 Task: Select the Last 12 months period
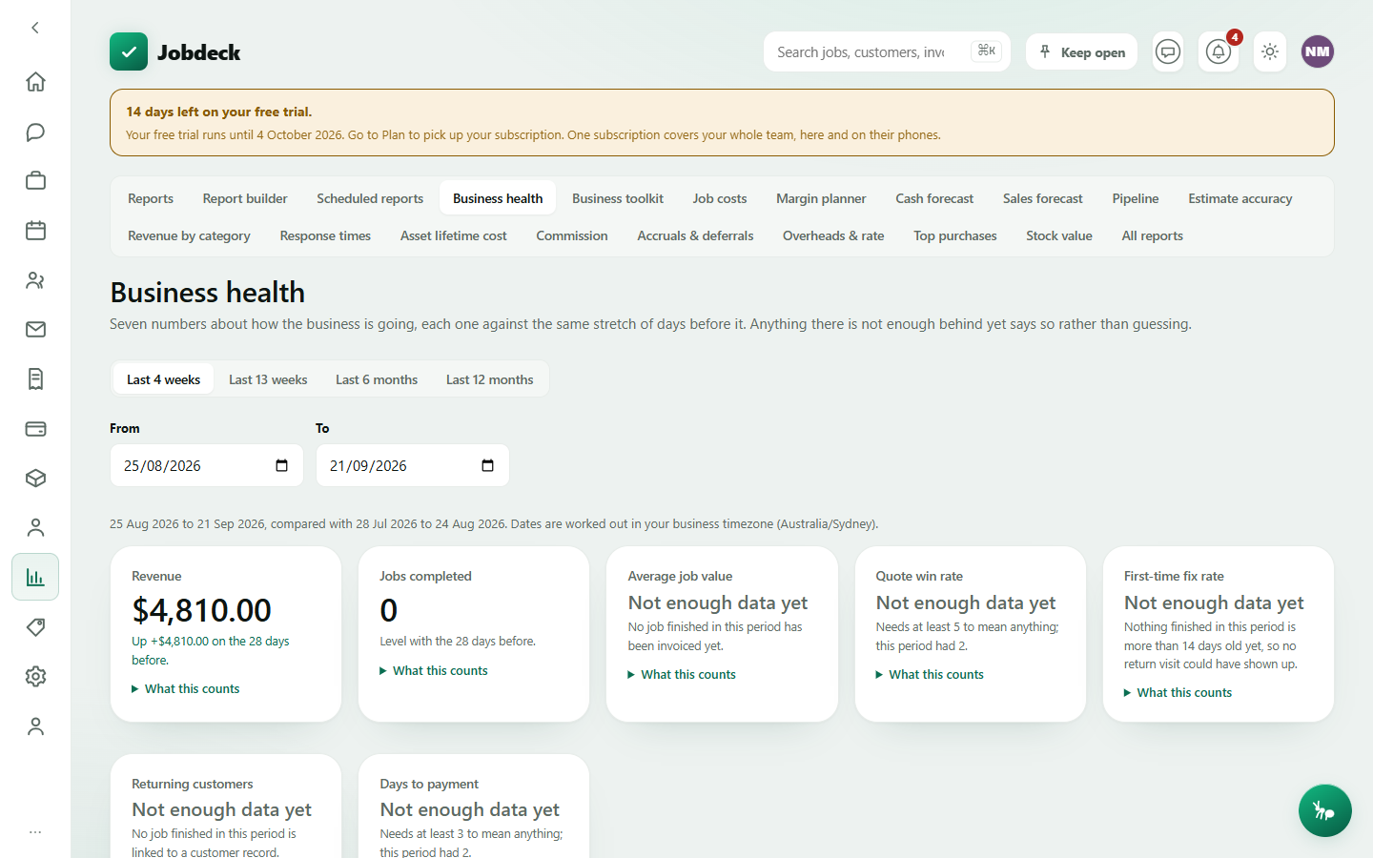pos(490,379)
